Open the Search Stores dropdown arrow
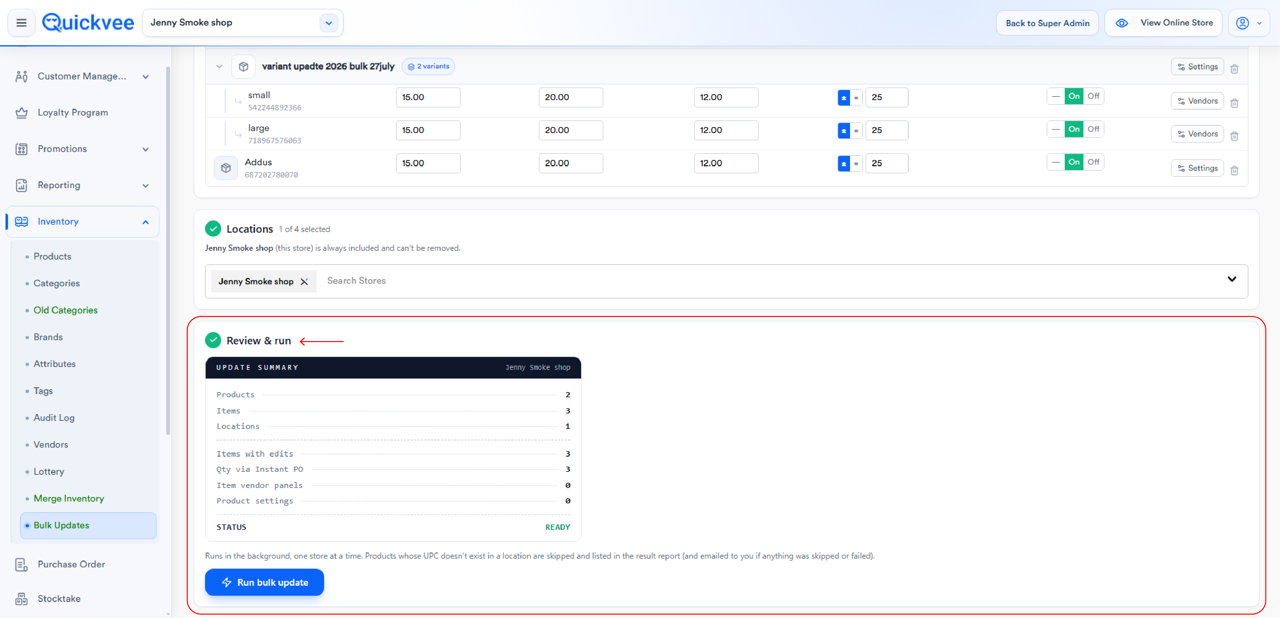The height and width of the screenshot is (618, 1282). (x=1231, y=279)
